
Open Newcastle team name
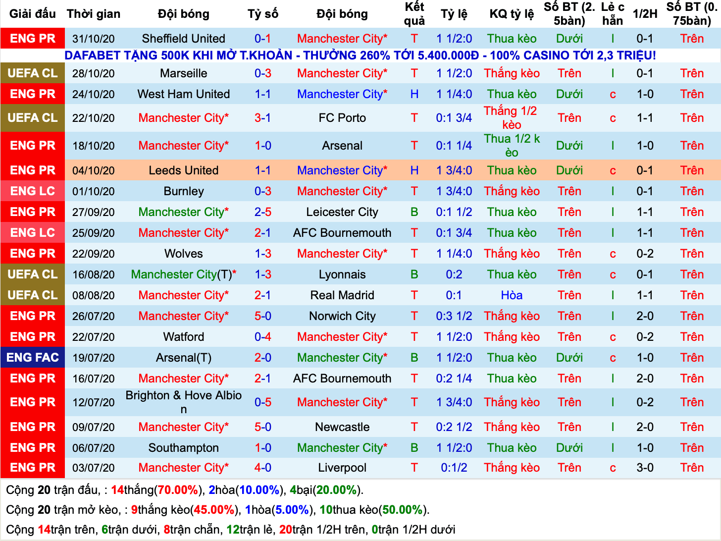coord(342,427)
